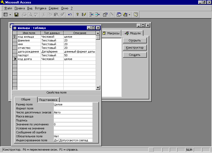Open the View button dropdown arrow
The height and width of the screenshot is (153, 212).
tap(10, 15)
